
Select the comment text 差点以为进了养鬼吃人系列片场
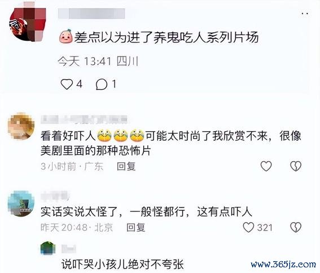click(166, 37)
